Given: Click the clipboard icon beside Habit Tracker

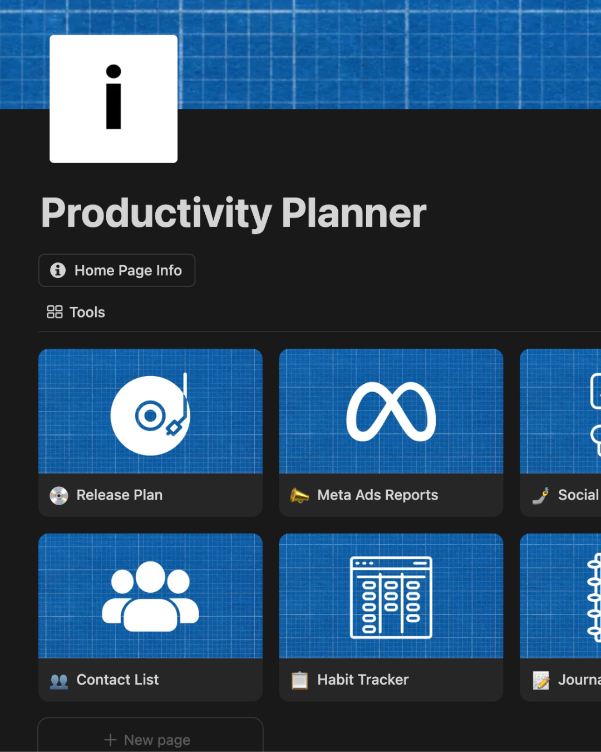Looking at the screenshot, I should coord(299,680).
